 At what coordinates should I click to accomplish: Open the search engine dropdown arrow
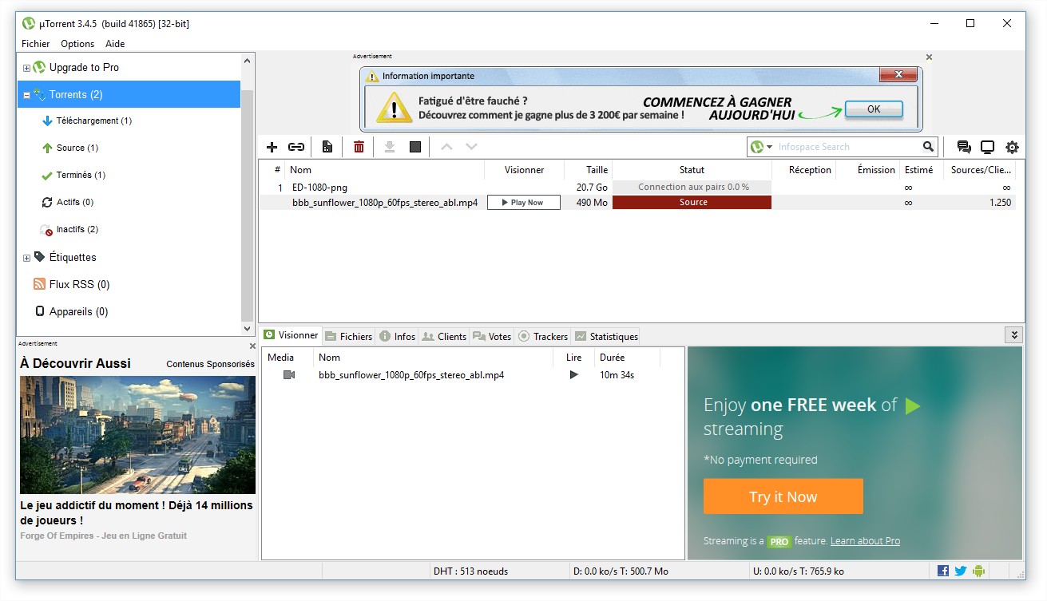point(770,147)
